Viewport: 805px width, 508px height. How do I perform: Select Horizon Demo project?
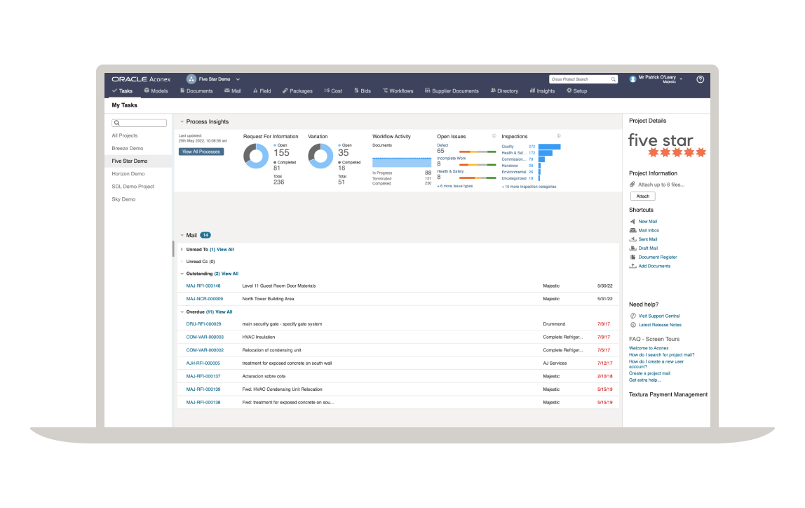pos(128,173)
